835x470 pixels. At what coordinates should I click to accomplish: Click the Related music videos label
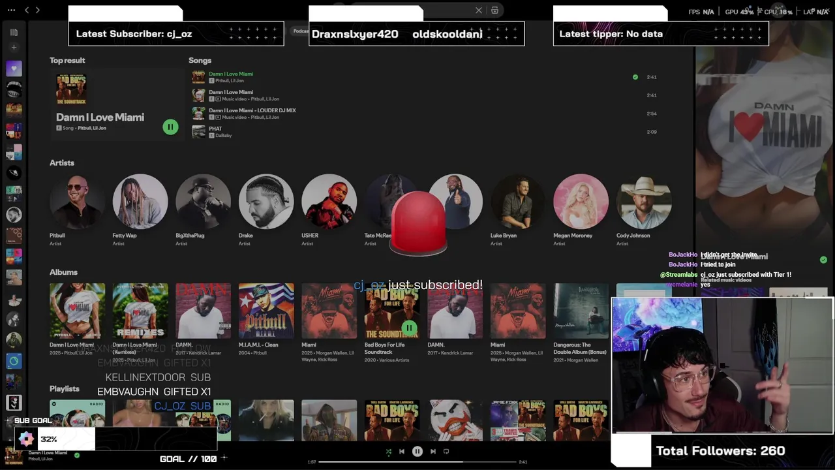pyautogui.click(x=726, y=280)
